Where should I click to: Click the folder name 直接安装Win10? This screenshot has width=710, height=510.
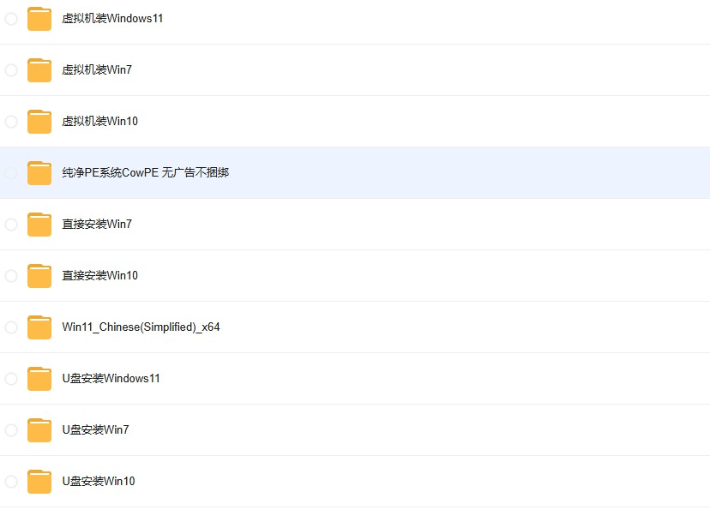99,276
